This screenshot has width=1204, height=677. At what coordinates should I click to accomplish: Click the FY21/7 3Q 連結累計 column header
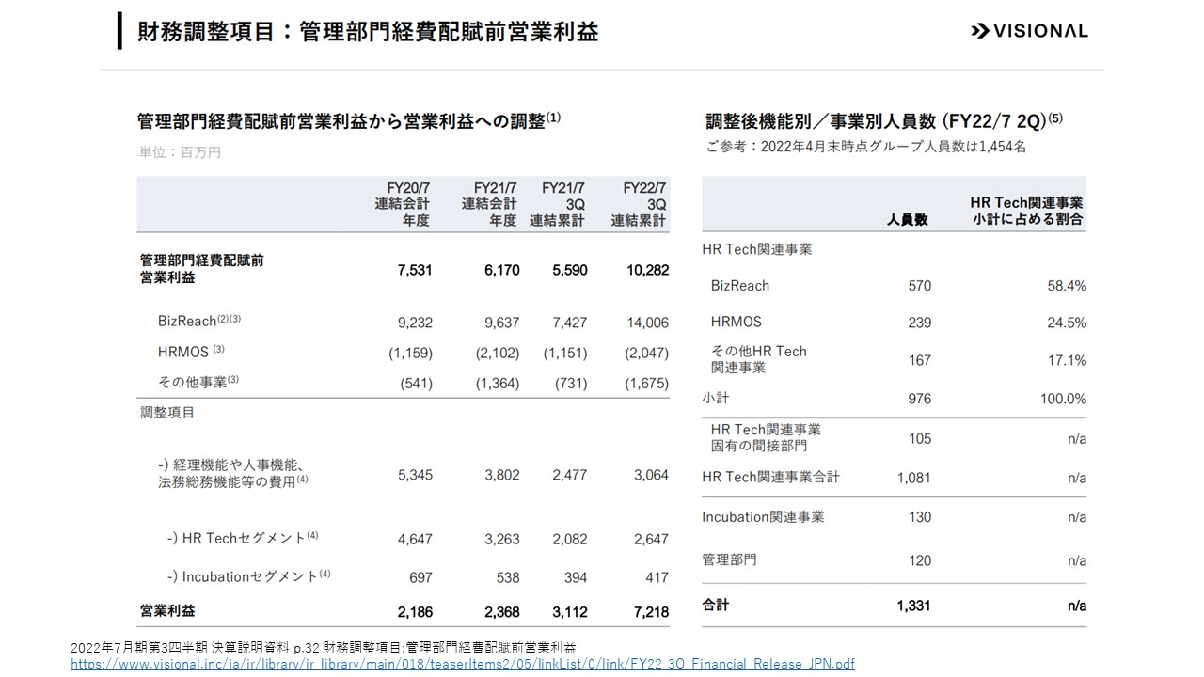558,204
